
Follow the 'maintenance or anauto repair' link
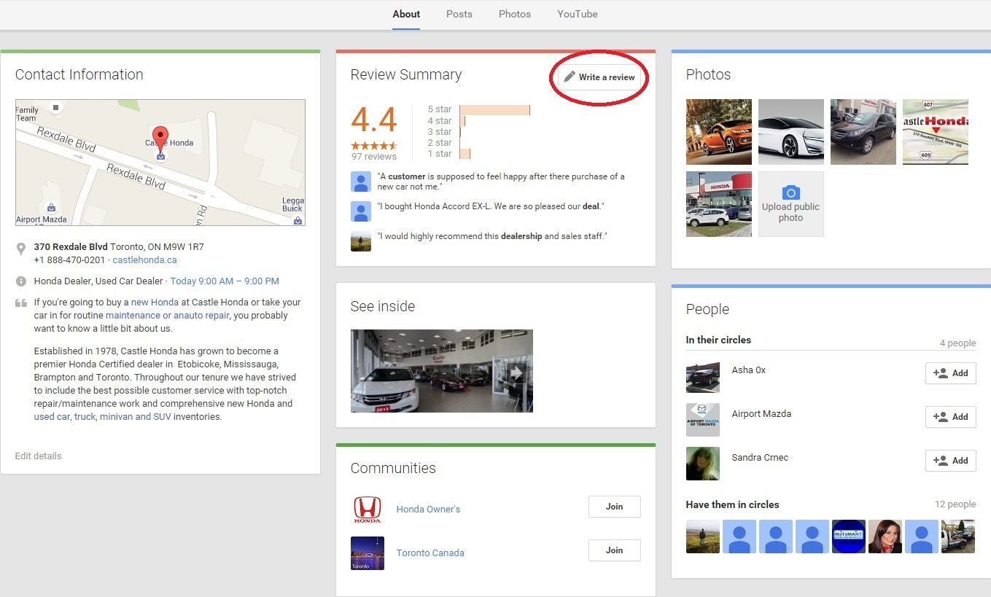(168, 316)
